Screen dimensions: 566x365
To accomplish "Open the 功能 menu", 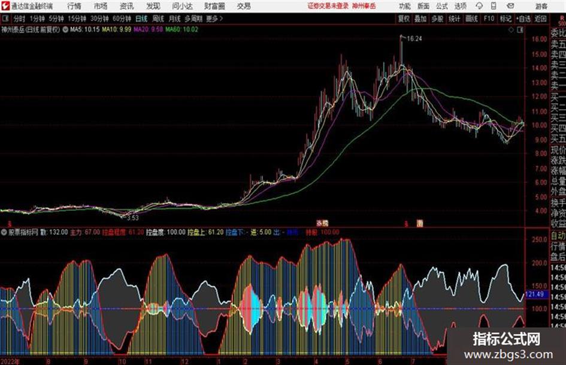I will tap(405, 6).
